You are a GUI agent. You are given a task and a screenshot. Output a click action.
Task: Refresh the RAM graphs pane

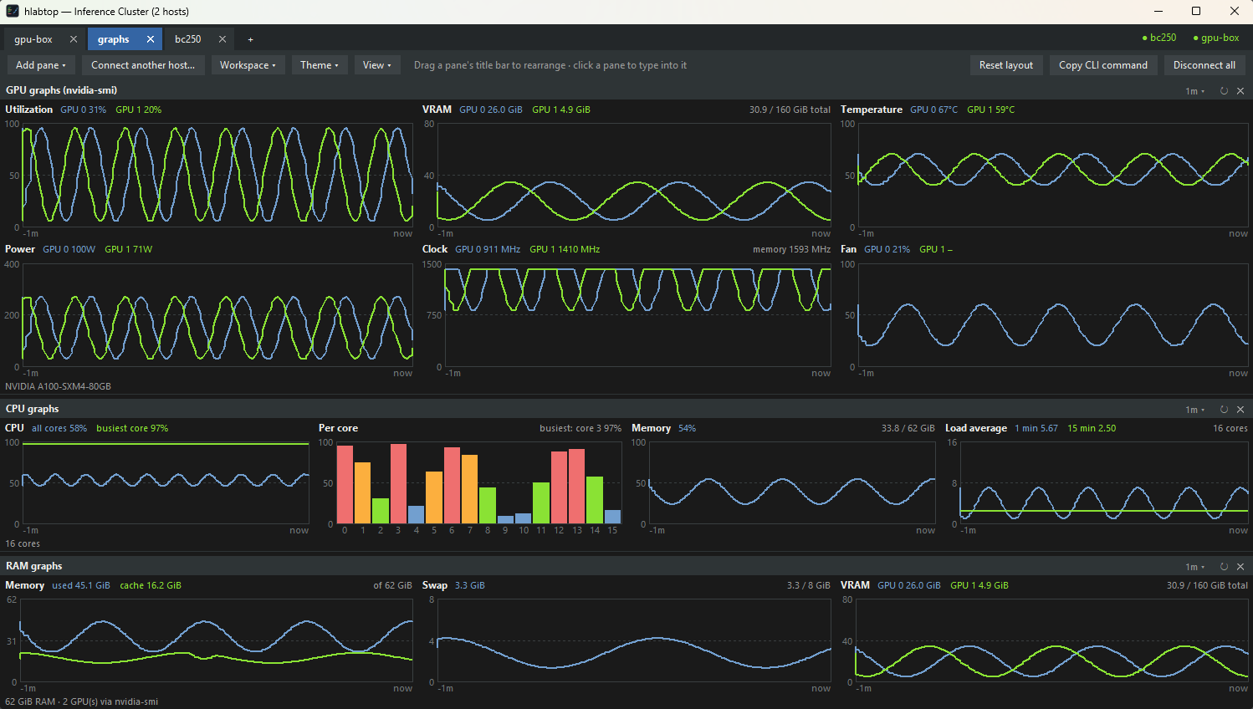1224,567
